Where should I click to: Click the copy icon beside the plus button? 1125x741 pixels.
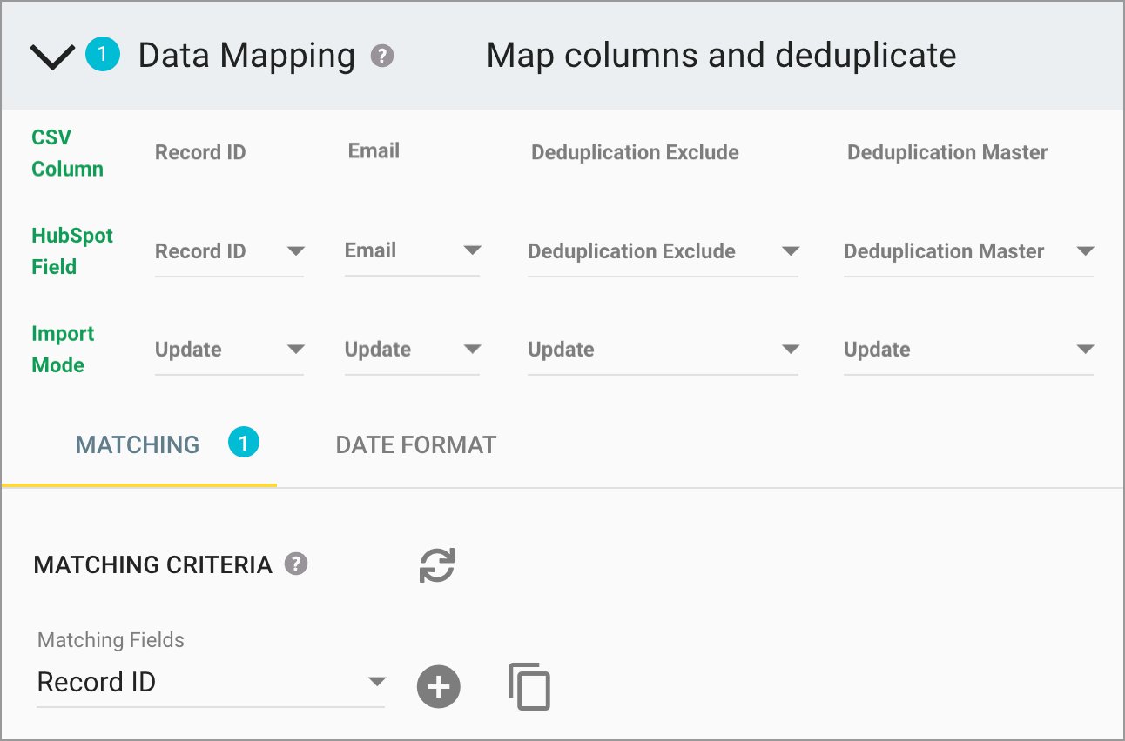click(x=529, y=686)
